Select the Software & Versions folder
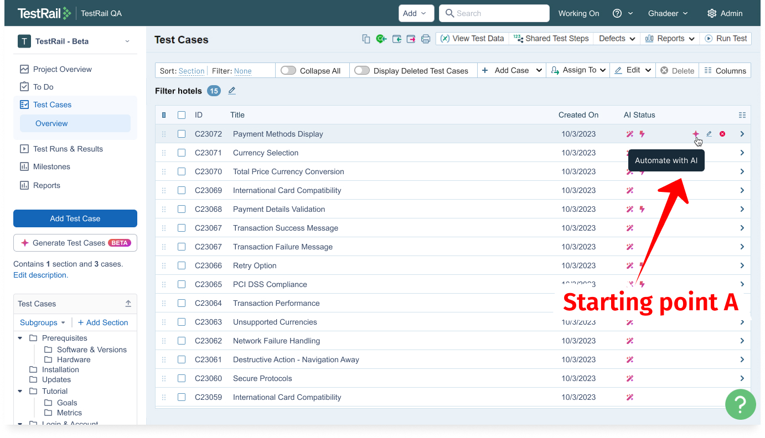This screenshot has height=438, width=765. pyautogui.click(x=85, y=350)
